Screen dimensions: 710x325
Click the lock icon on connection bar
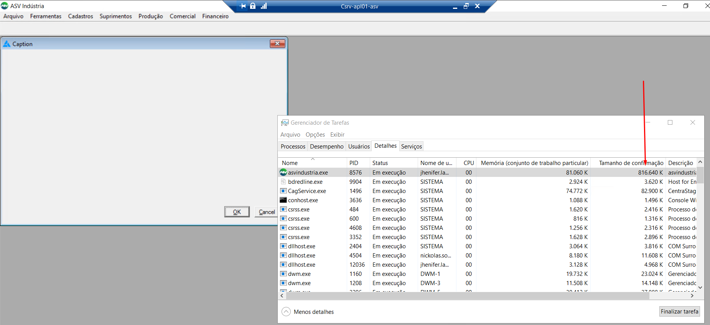tap(253, 6)
